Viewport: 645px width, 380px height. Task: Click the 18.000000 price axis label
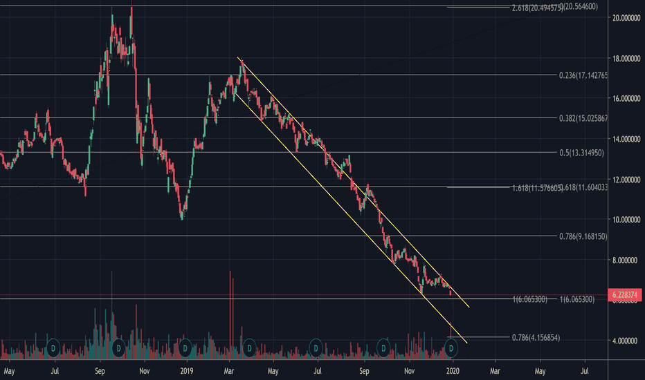click(x=626, y=59)
